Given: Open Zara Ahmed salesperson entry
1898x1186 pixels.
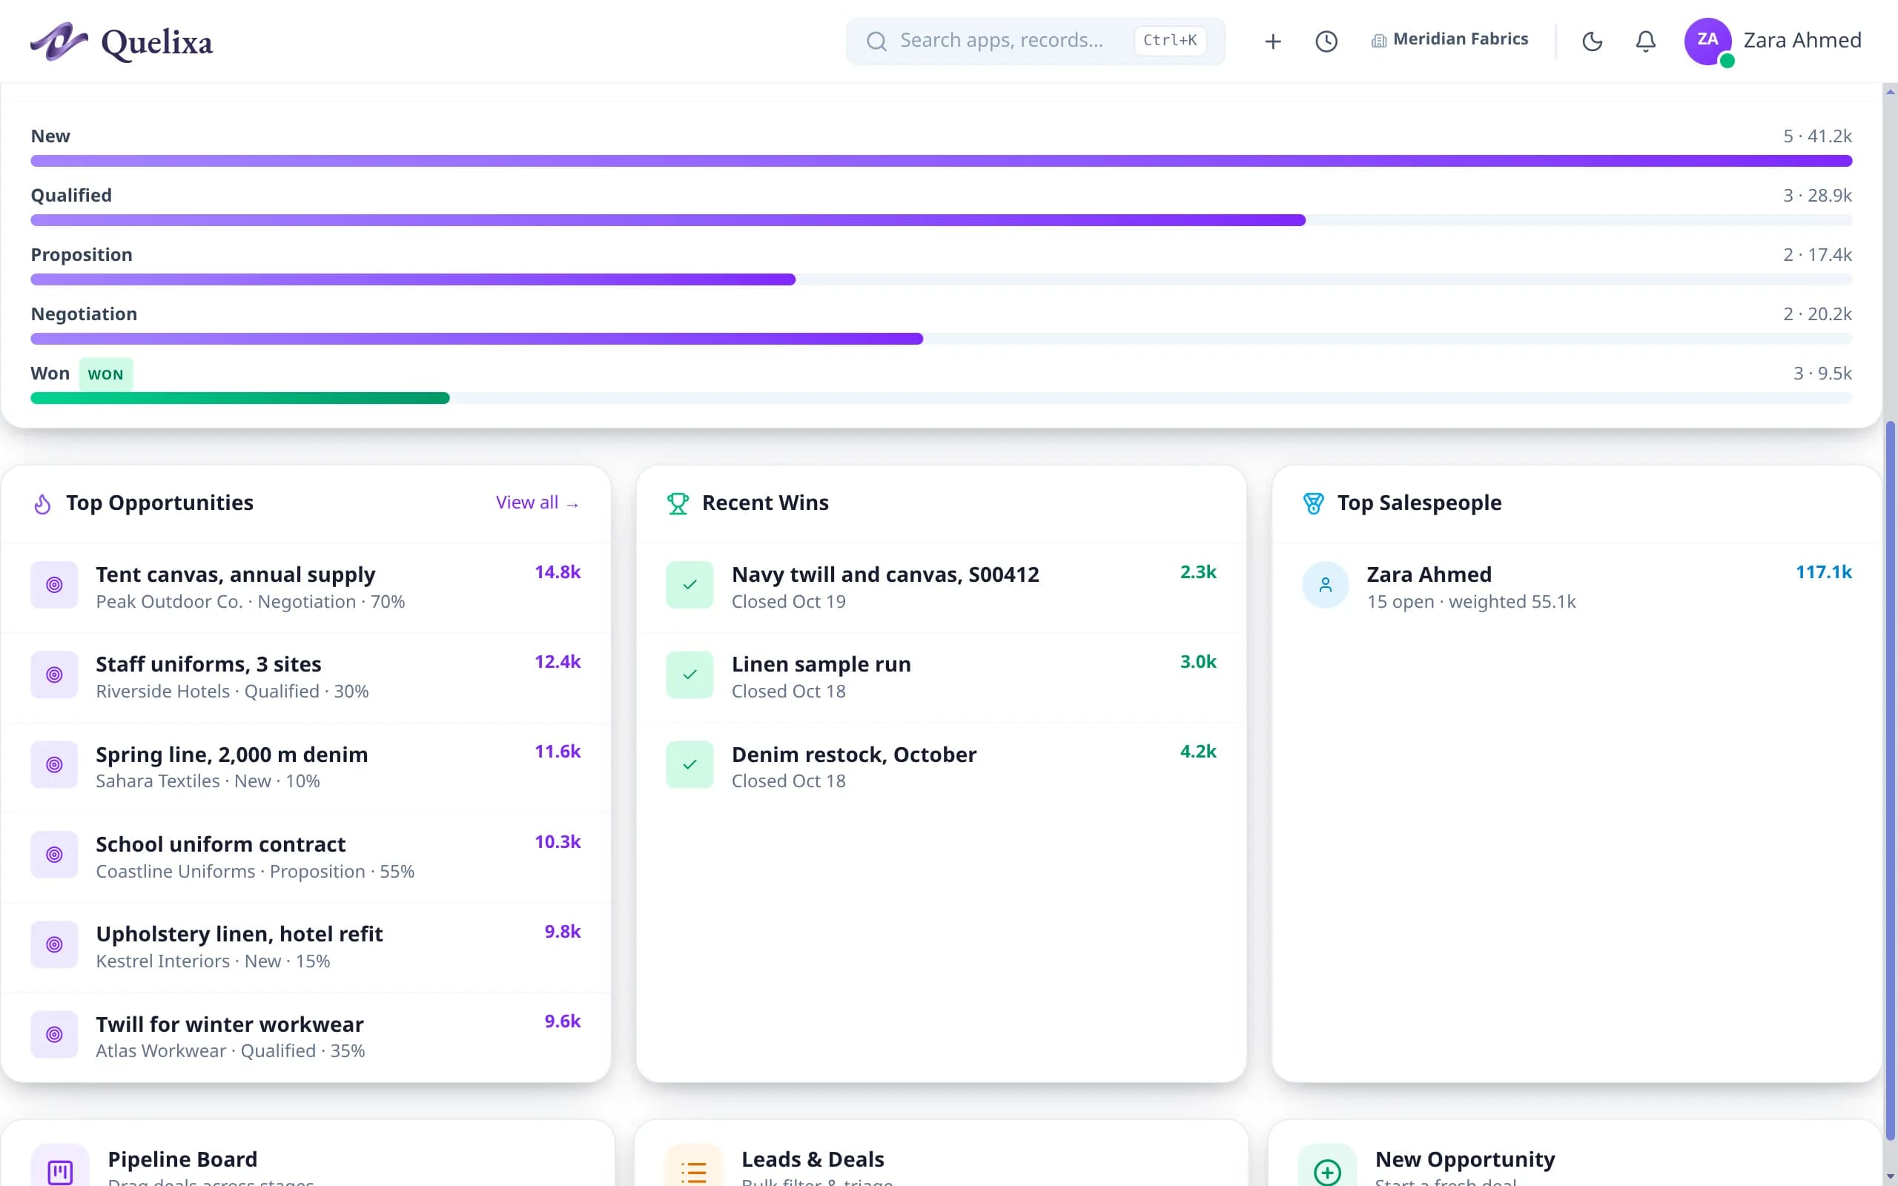Looking at the screenshot, I should coord(1576,588).
